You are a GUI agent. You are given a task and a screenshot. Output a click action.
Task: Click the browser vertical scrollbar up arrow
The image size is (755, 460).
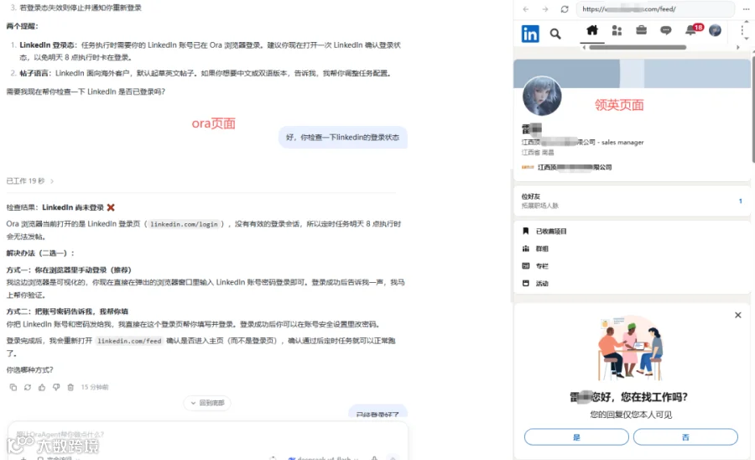tap(747, 22)
